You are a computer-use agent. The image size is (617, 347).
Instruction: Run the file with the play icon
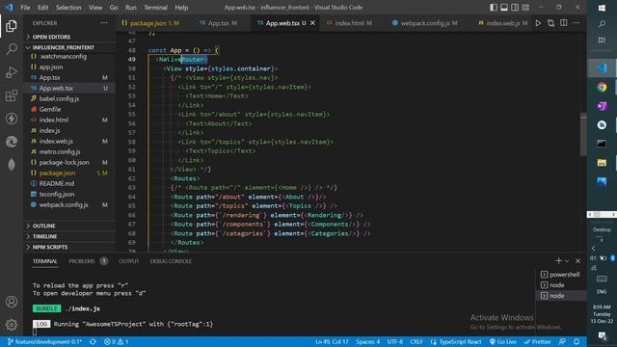point(538,23)
